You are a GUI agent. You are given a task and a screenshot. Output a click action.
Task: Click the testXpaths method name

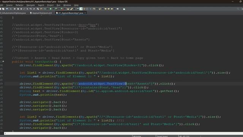click(44, 62)
